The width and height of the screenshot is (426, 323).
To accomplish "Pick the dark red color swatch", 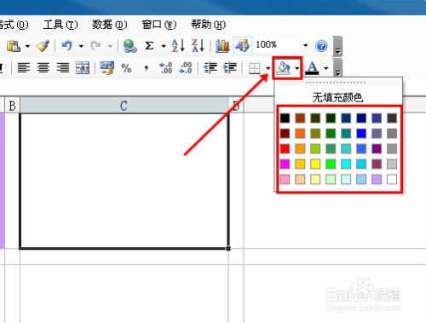I will click(285, 133).
